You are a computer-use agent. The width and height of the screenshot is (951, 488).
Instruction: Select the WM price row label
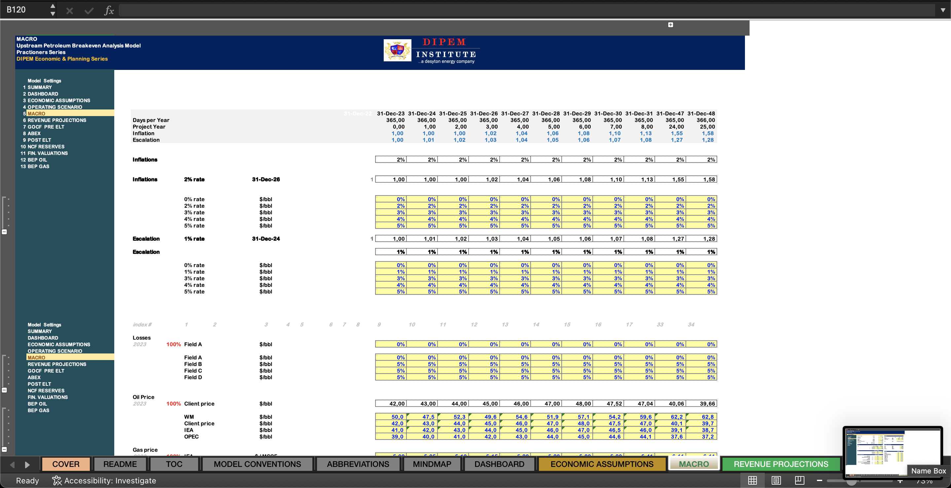coord(189,417)
